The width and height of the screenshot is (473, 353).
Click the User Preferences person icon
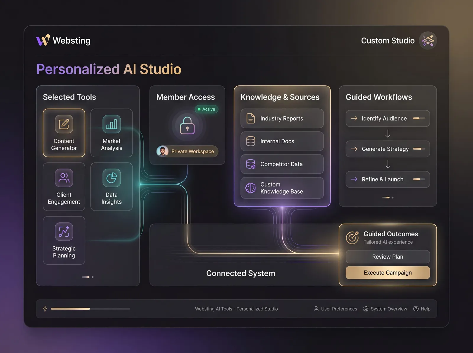316,309
